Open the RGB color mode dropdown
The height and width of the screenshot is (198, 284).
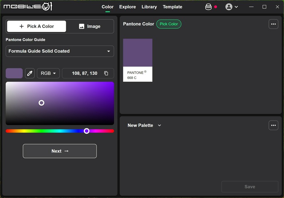click(x=48, y=73)
